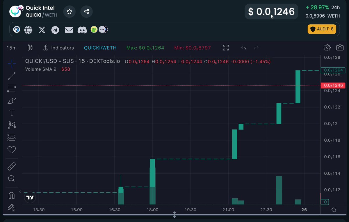Open the Indicators menu
Screen dimensions: 349x222
pos(58,48)
